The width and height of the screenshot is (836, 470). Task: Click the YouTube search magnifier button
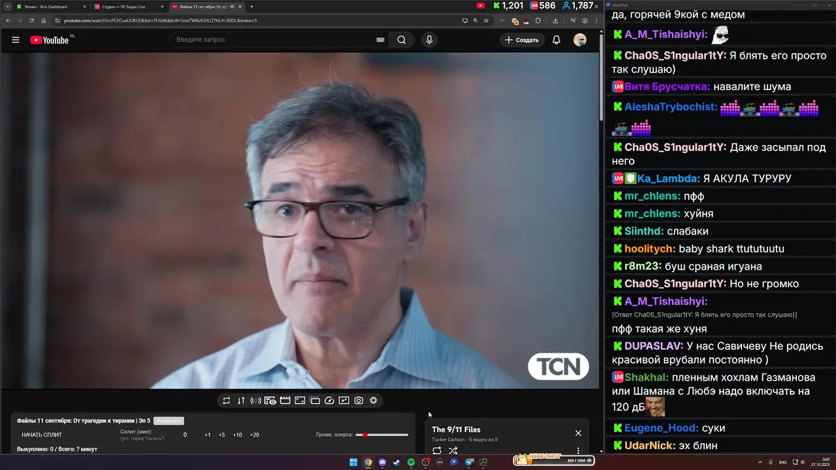[402, 40]
